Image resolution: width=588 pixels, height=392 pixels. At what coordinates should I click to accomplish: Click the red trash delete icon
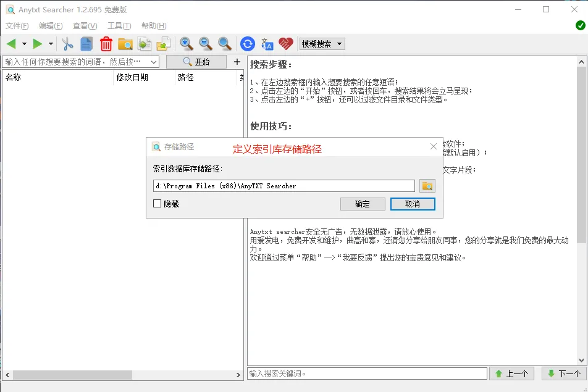[x=106, y=44]
